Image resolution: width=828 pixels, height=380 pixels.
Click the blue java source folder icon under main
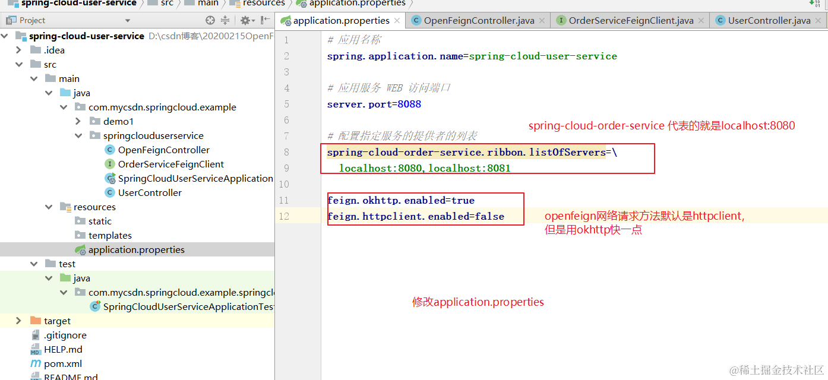pyautogui.click(x=65, y=93)
